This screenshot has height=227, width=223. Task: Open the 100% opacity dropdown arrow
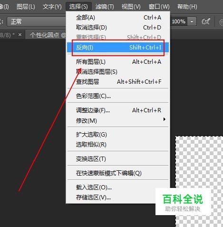pos(192,21)
